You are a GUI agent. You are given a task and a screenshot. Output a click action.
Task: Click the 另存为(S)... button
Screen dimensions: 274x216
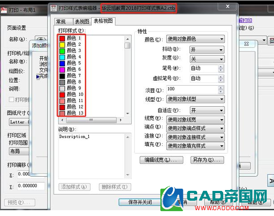pos(207,160)
